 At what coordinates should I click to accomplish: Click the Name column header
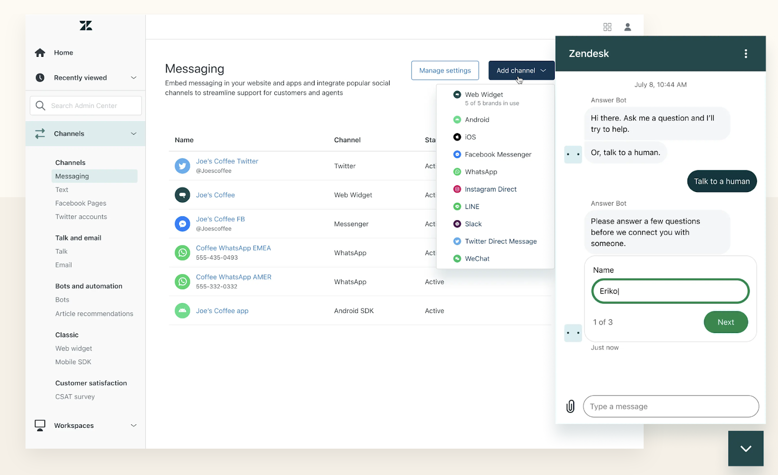pos(184,140)
